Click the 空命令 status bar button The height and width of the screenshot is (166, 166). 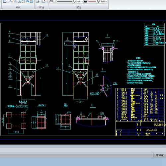tap(159, 155)
